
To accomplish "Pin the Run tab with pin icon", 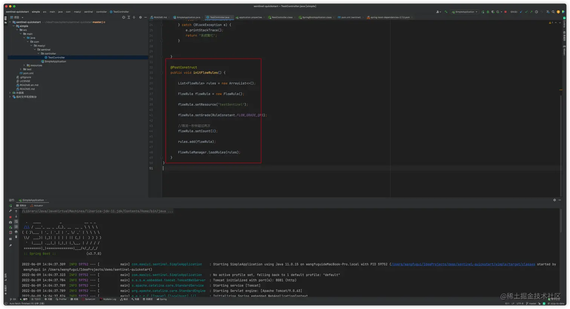I will (x=11, y=245).
